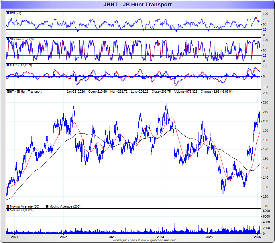This screenshot has height=243, width=275.
Task: Click the blue RSI legend square
Action: click(8, 13)
